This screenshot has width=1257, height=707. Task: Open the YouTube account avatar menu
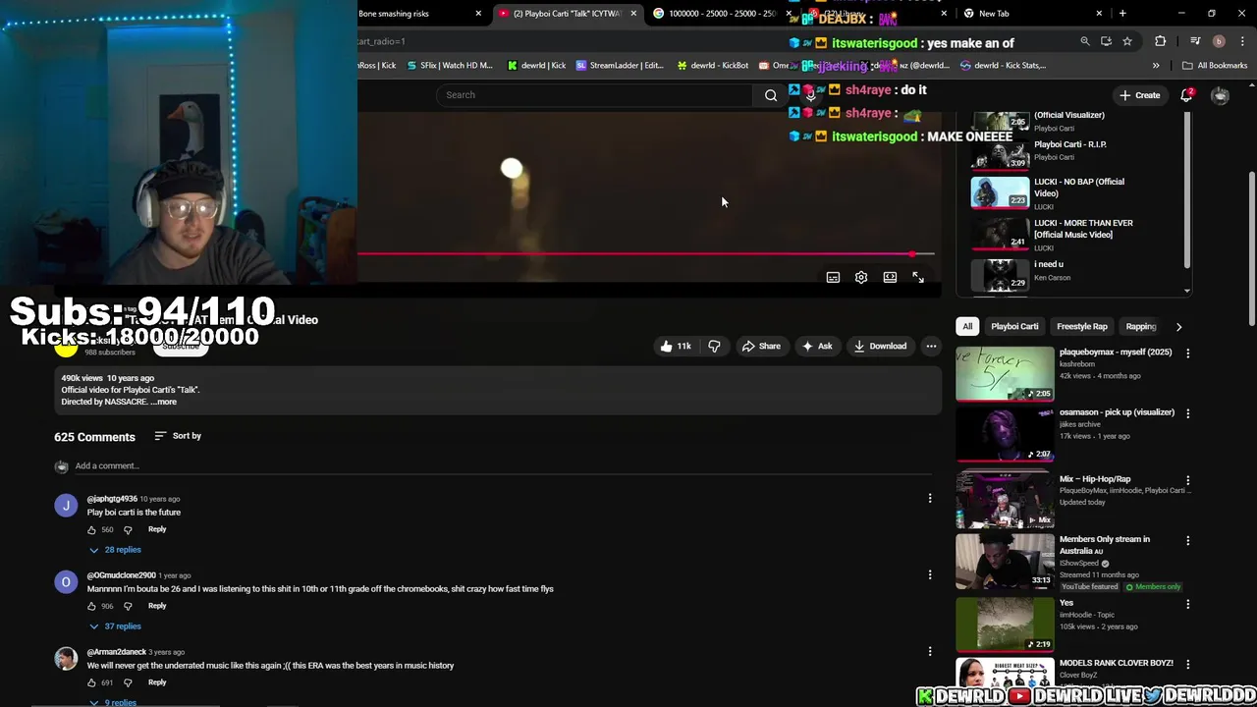click(x=1220, y=95)
